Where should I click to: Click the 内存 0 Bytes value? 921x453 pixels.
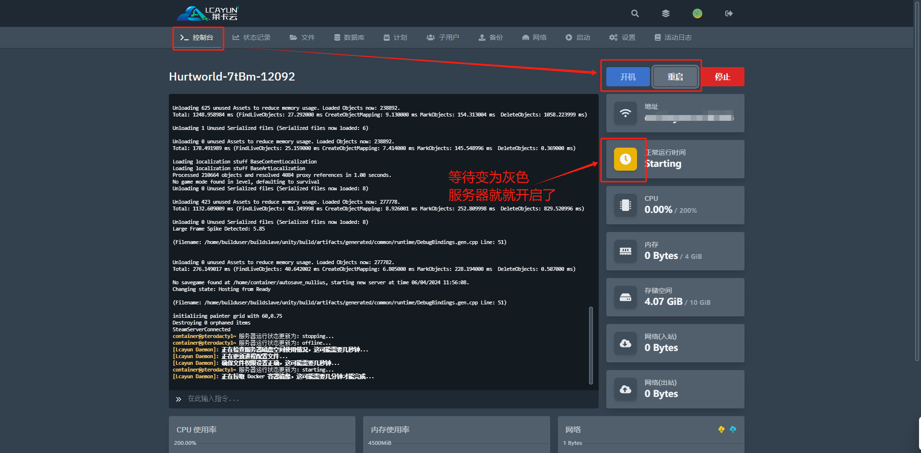661,256
